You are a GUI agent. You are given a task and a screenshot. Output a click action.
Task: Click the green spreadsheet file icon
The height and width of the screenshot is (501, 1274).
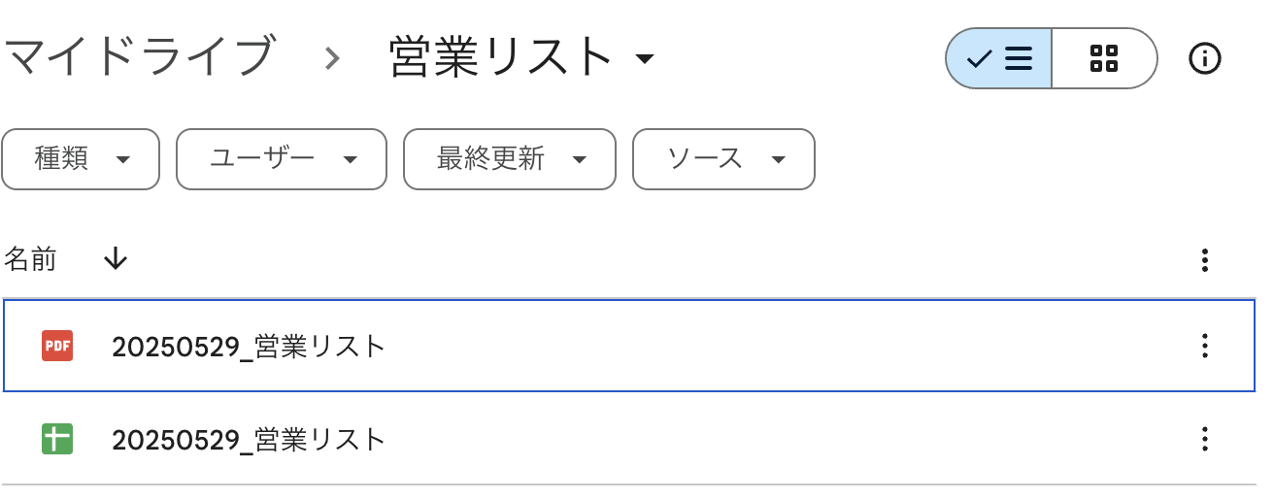pos(57,439)
